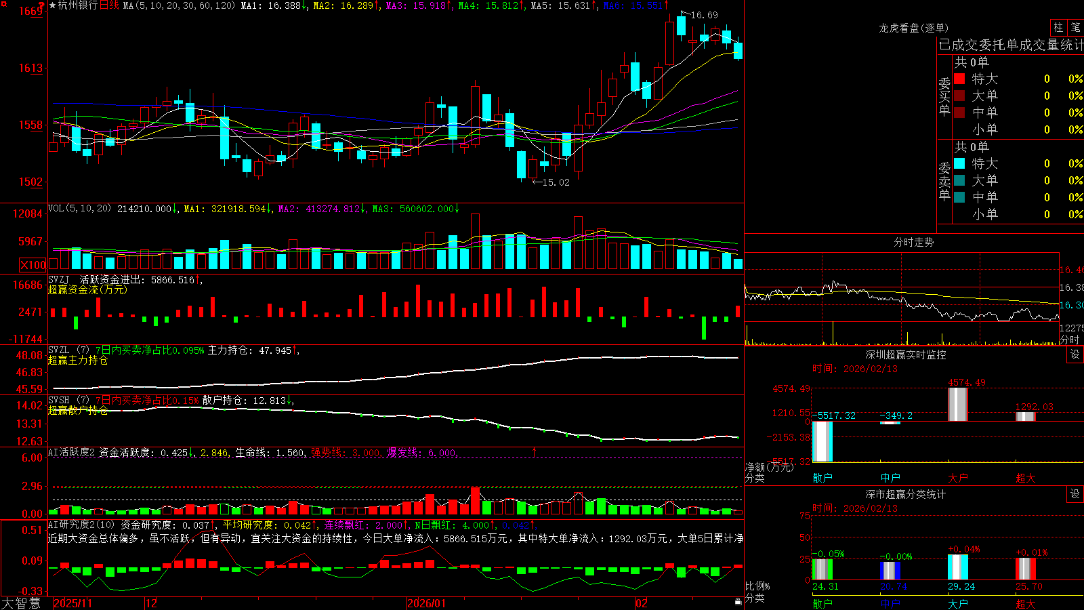Click the red 委卖单 section label
The width and height of the screenshot is (1084, 610).
coord(944,181)
